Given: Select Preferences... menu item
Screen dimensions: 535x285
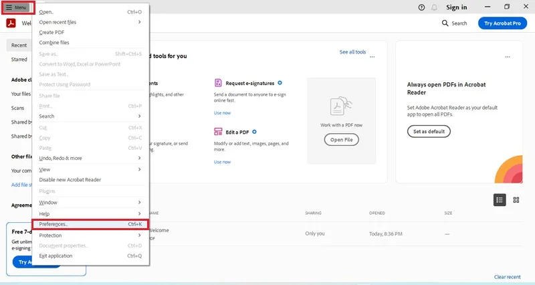Looking at the screenshot, I should pos(90,224).
